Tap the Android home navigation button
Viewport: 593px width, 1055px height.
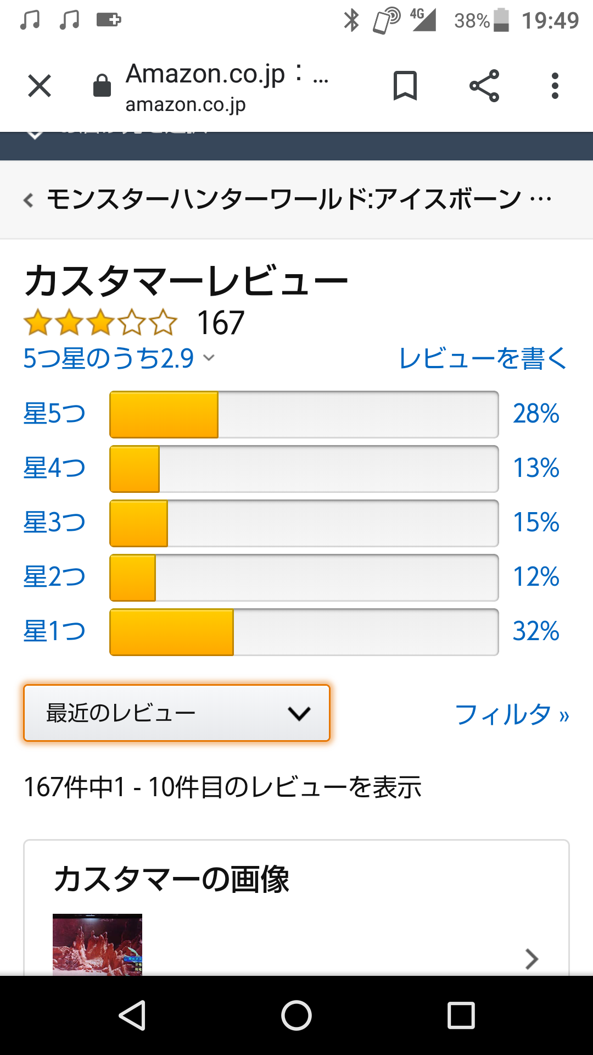tap(296, 1015)
